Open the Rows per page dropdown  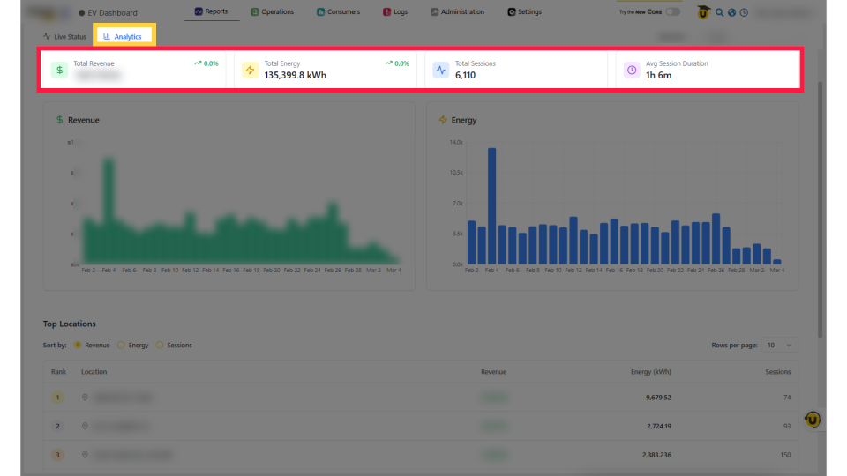[778, 345]
